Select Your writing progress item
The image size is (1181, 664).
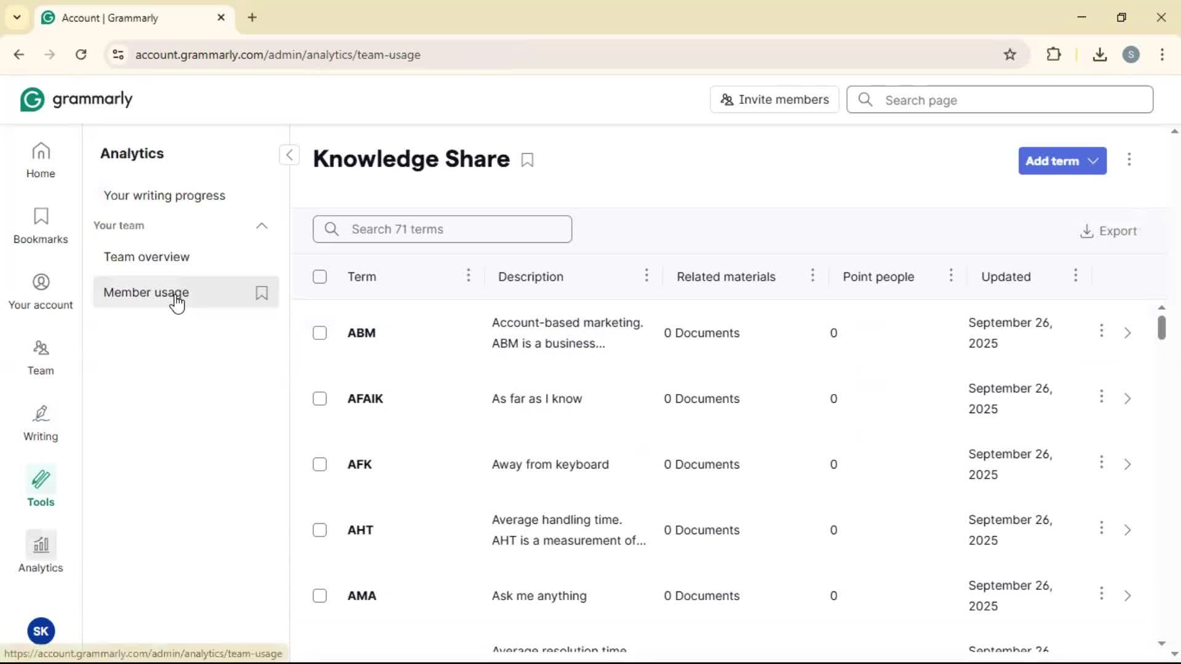tap(164, 196)
